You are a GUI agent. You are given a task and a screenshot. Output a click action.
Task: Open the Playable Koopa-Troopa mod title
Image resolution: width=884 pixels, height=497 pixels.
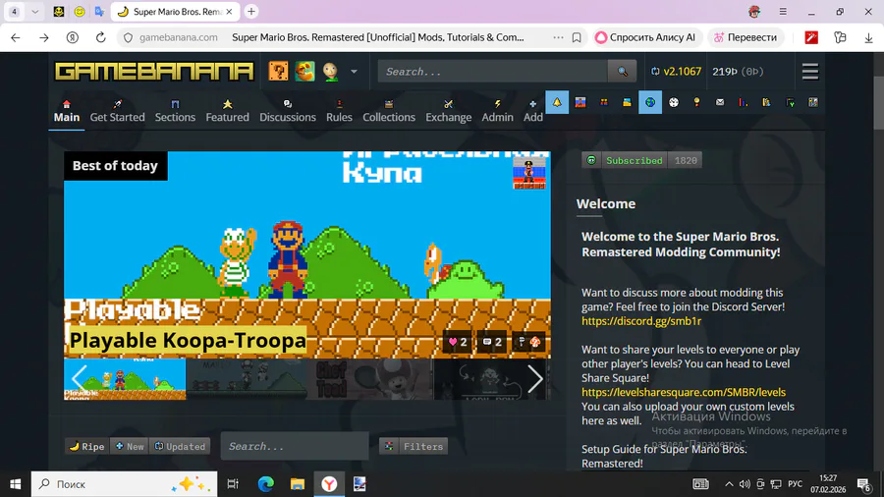tap(188, 341)
